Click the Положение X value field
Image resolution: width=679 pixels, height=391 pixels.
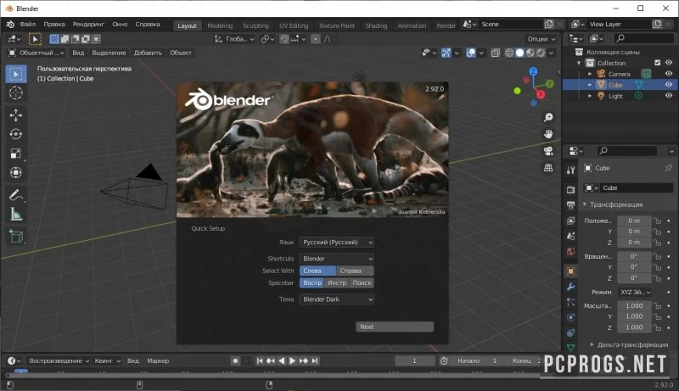(634, 221)
